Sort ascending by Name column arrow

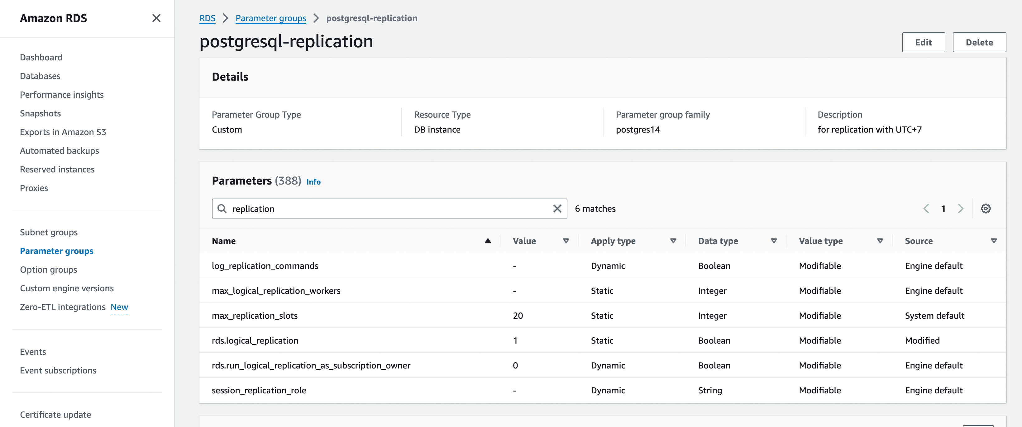[488, 241]
